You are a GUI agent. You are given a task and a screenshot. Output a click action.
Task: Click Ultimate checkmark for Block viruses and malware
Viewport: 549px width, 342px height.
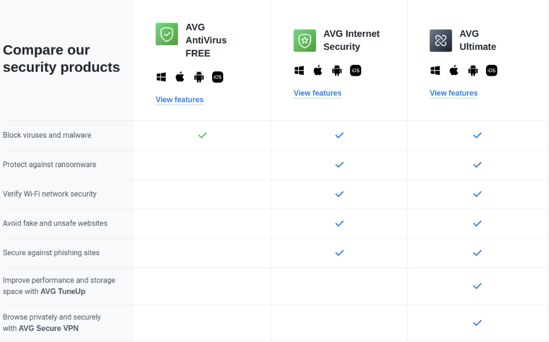pos(477,135)
